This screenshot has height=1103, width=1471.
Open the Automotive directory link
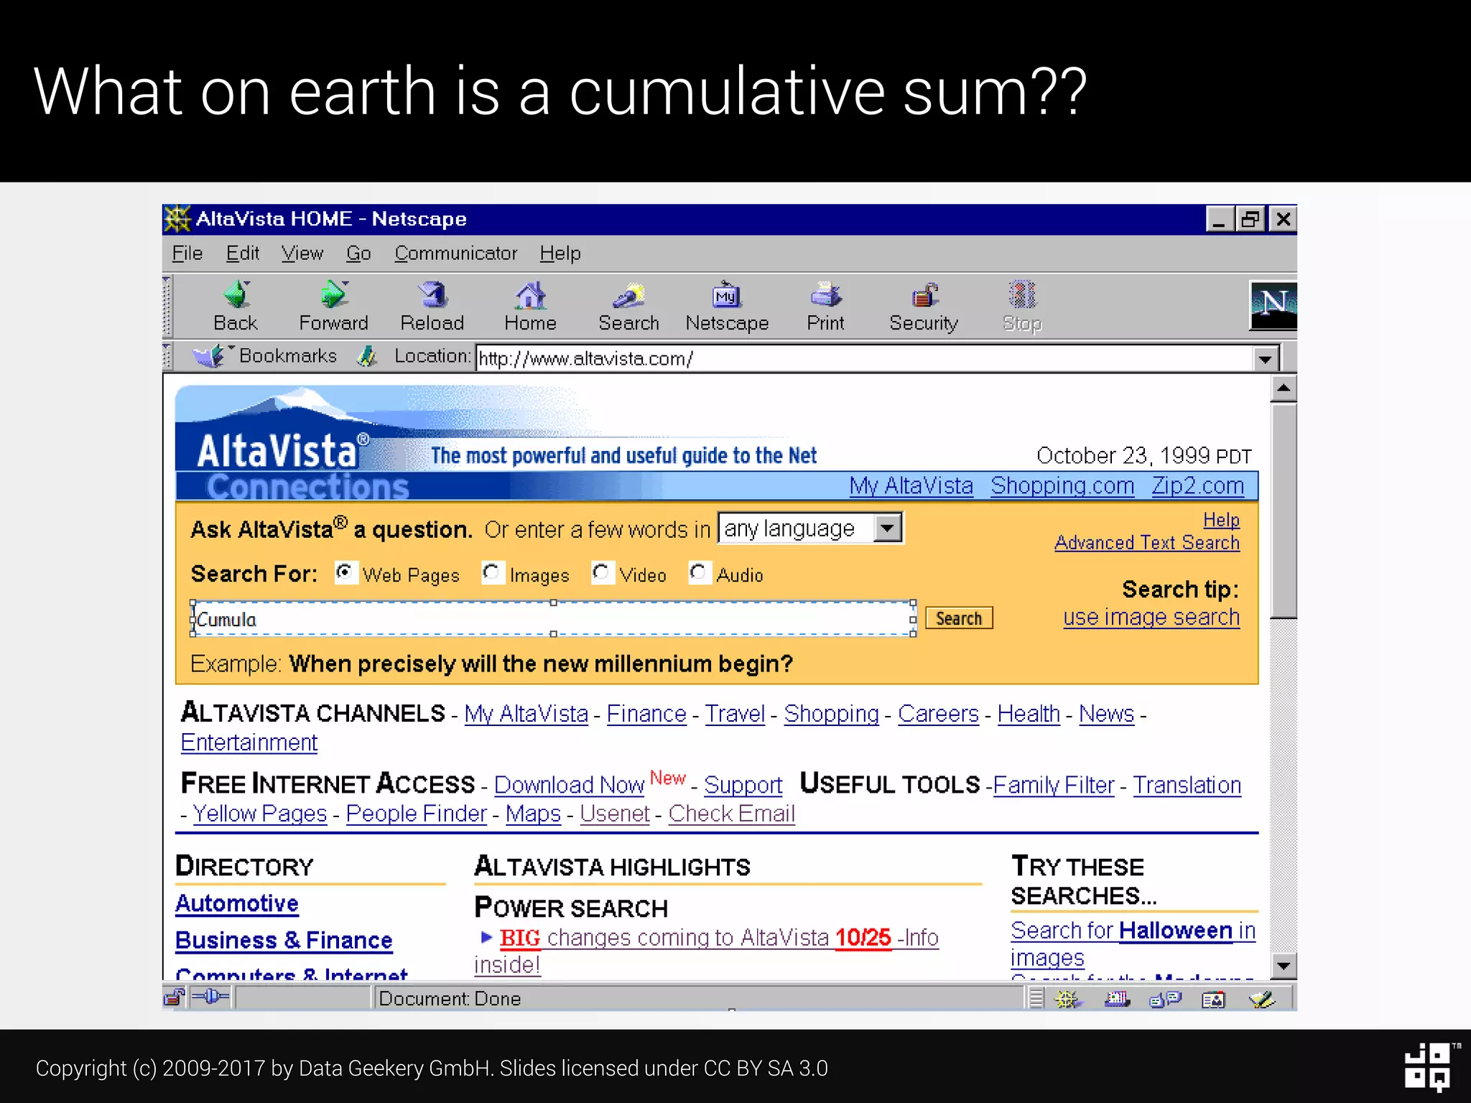point(237,903)
